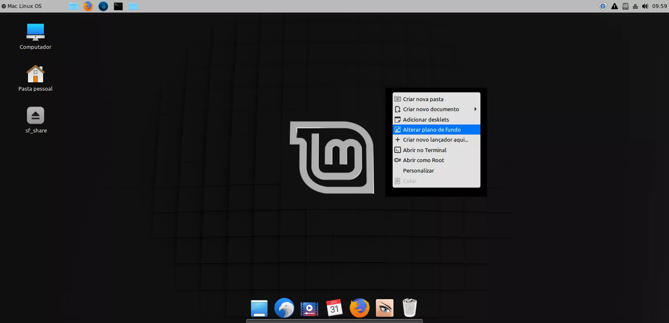
Task: Launch Firefox from the top panel
Action: pyautogui.click(x=88, y=6)
